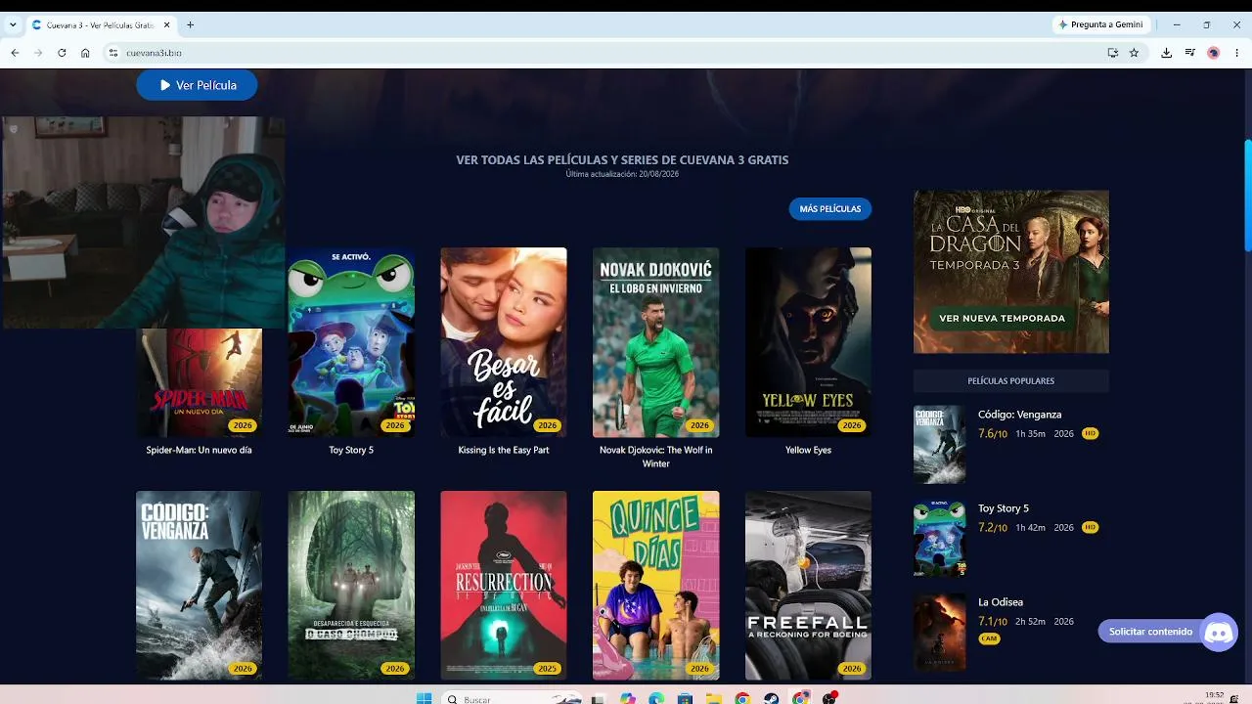Click Ver Nueva Temporada on the banner

(x=1002, y=318)
